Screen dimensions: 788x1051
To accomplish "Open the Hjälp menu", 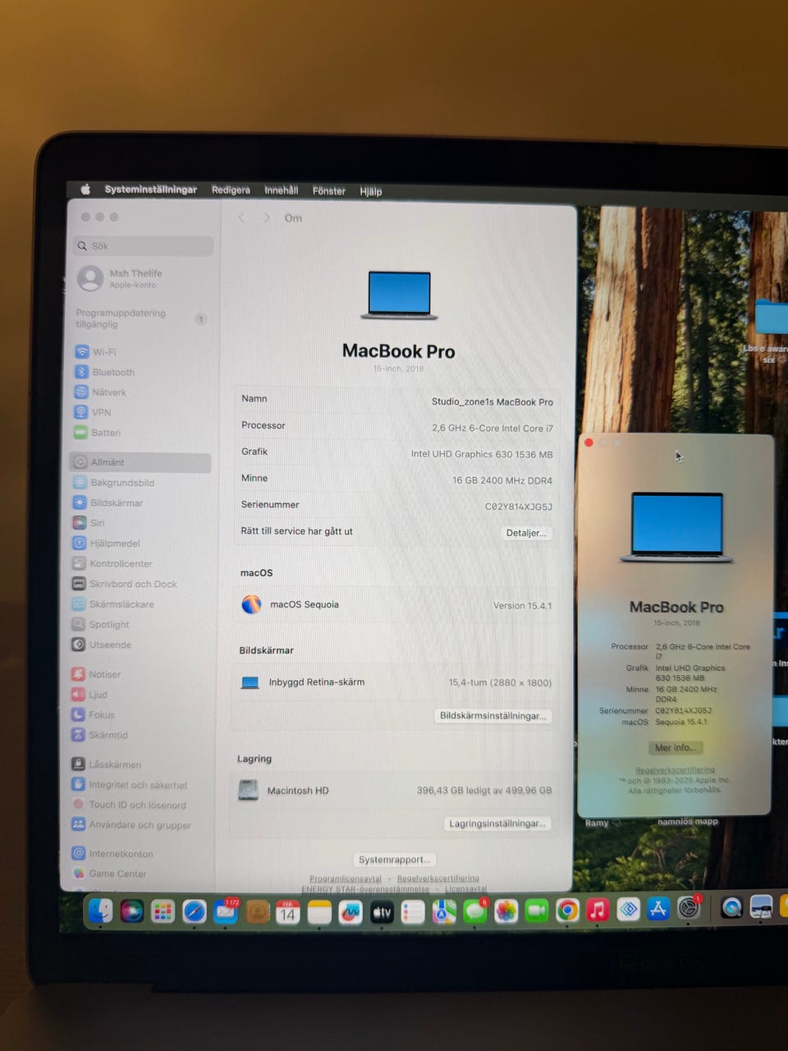I will tap(370, 191).
